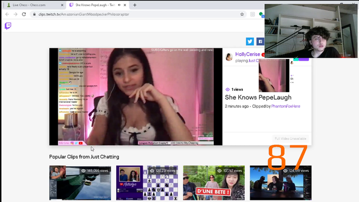
Task: Bookmark this page with the star icon
Action: pos(242,14)
